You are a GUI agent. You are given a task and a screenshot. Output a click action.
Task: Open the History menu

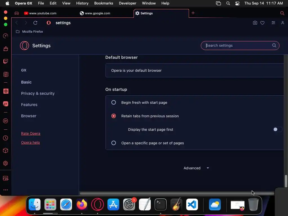click(x=82, y=3)
